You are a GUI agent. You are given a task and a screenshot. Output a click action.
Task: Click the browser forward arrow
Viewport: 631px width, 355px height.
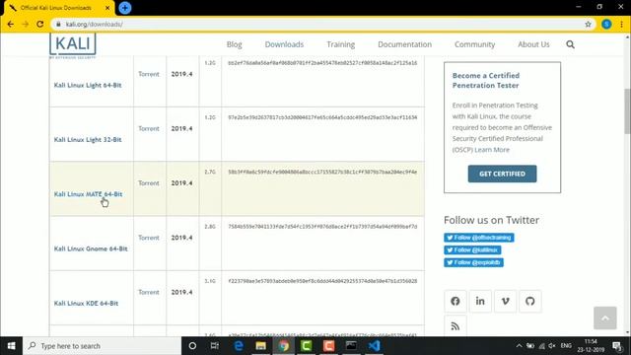point(25,24)
